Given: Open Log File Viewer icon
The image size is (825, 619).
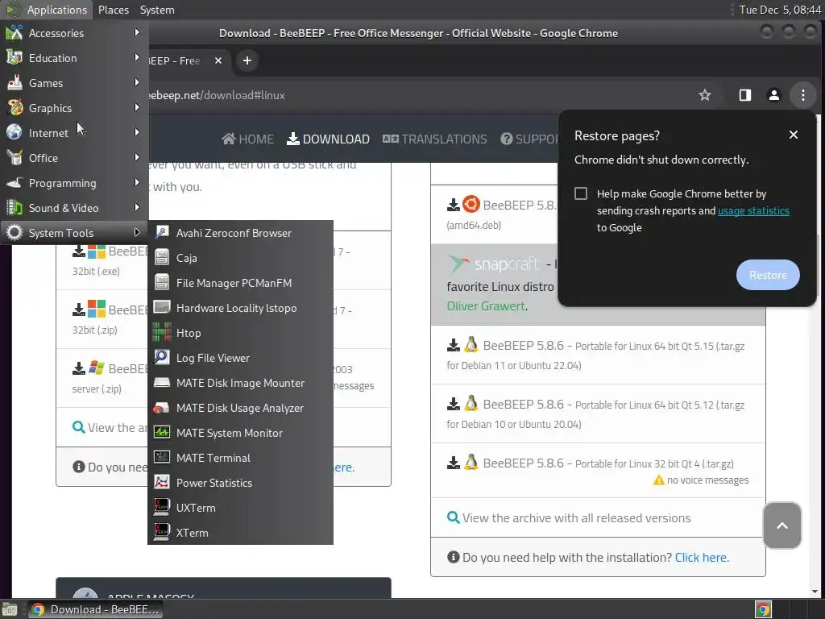Looking at the screenshot, I should click(x=161, y=357).
